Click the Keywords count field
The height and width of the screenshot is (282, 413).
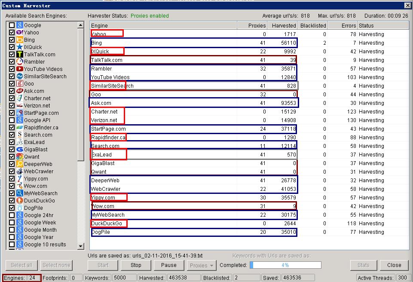tap(124, 278)
